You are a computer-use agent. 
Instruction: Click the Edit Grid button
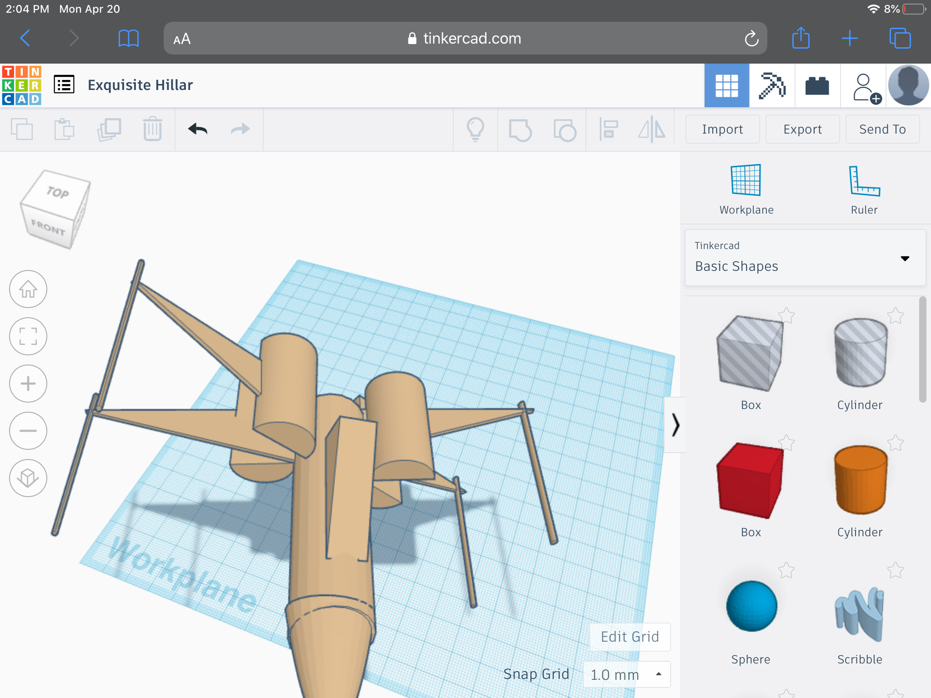pyautogui.click(x=630, y=637)
